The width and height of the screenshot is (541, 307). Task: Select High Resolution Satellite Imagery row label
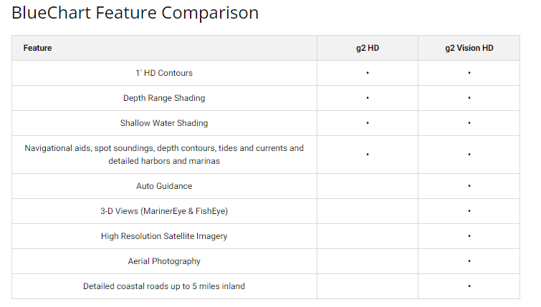point(164,236)
